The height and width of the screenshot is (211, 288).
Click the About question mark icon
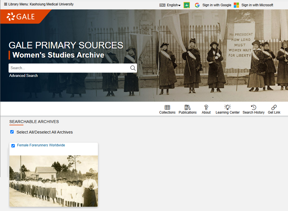[206, 107]
